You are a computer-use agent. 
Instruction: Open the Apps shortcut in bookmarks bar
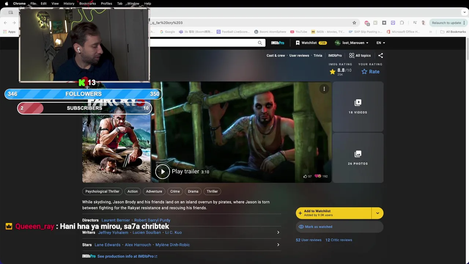(9, 32)
